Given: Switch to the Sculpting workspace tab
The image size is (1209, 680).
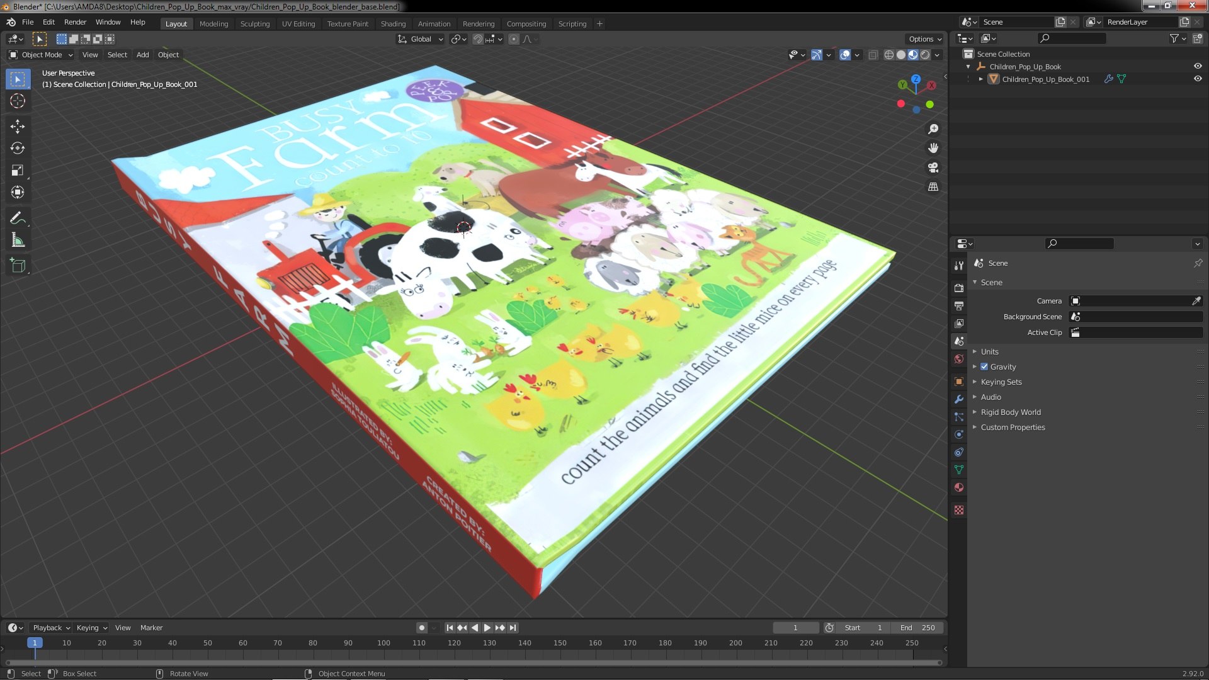Looking at the screenshot, I should (254, 24).
